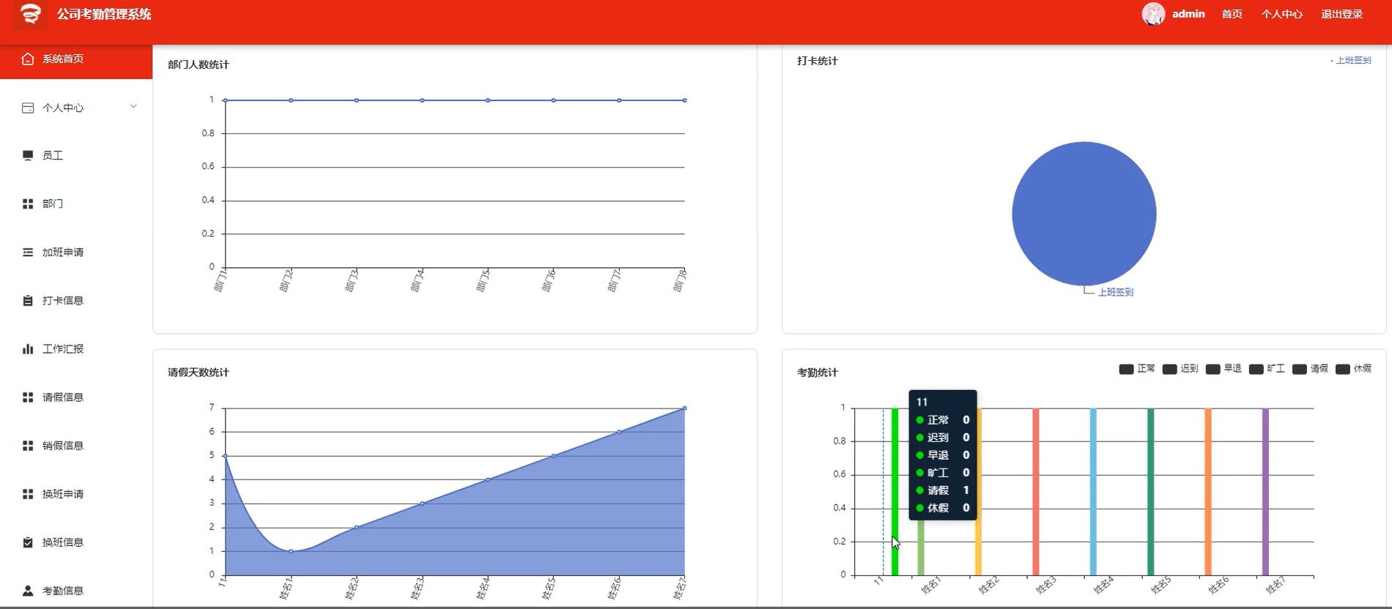Click 退出登录 to log out
Screen dimensions: 1392x609
(x=1341, y=14)
